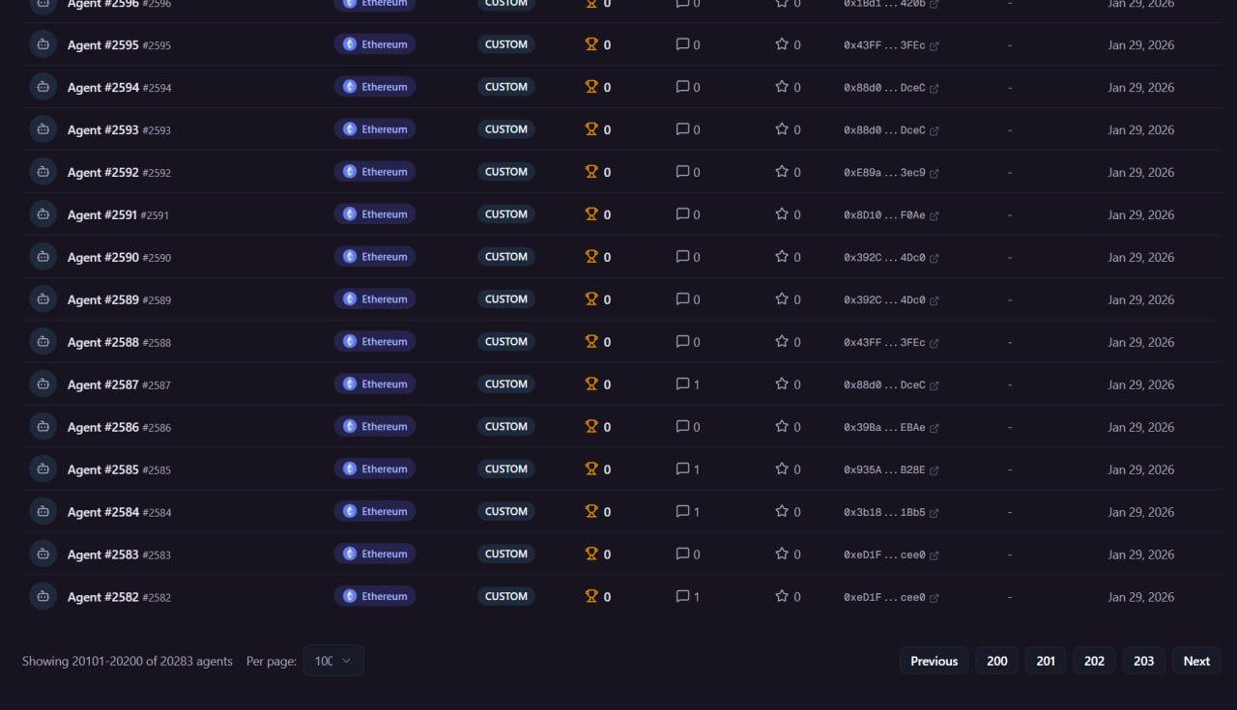
Task: Open external link icon beside address 0xE89a...3ec9
Action: click(935, 173)
